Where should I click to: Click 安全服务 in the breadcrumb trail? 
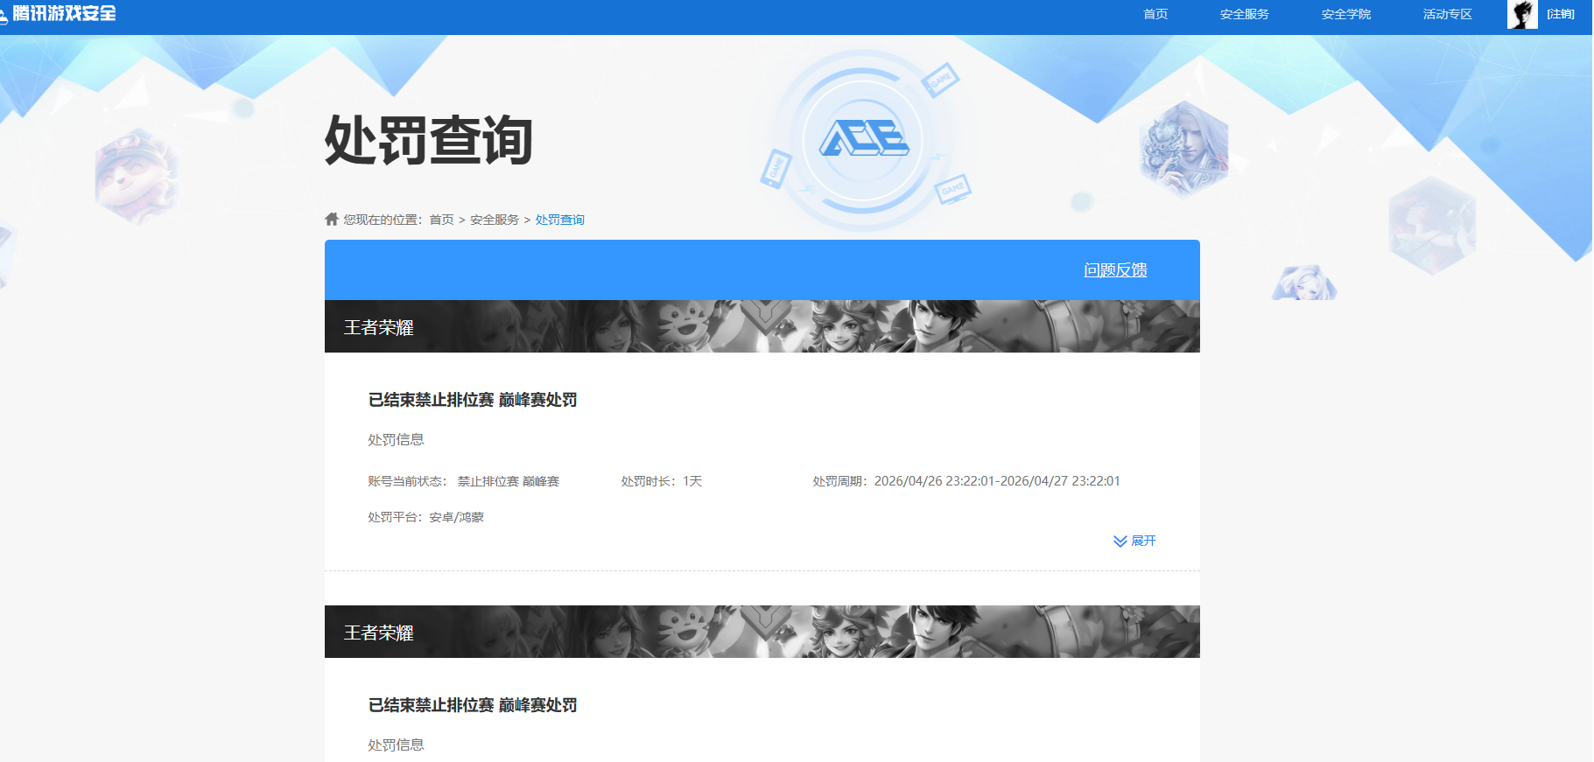495,220
